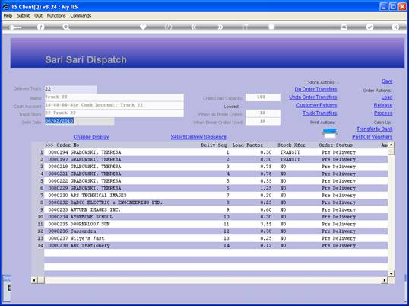Click the Change Display link
Image resolution: width=409 pixels, height=306 pixels.
coord(91,137)
